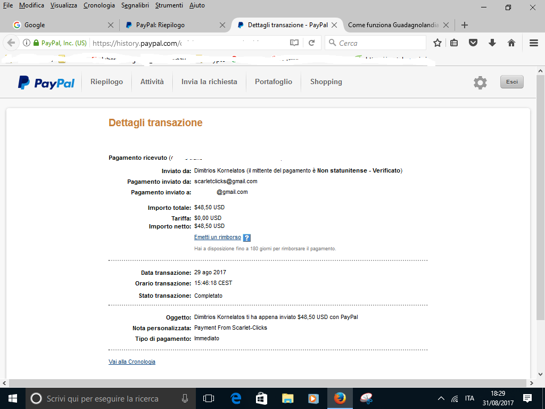
Task: Click the URL address bar field
Action: click(189, 43)
